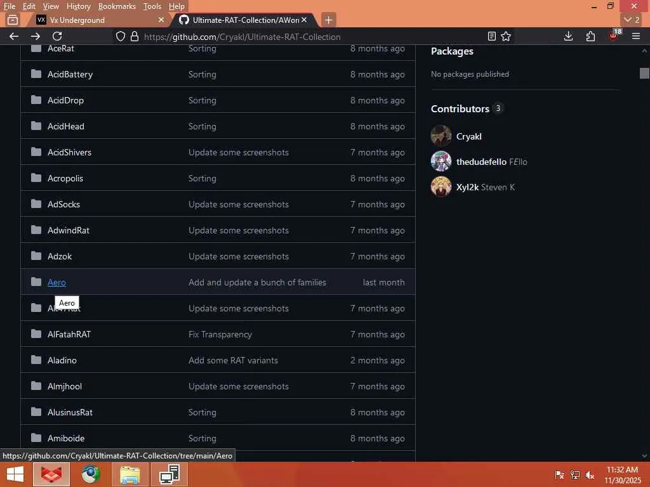Open the AdwindRat folder

click(69, 231)
